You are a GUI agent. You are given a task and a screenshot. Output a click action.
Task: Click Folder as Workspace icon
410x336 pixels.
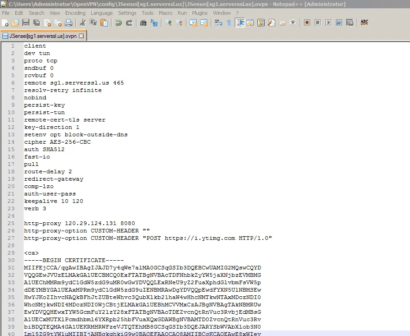point(282,23)
